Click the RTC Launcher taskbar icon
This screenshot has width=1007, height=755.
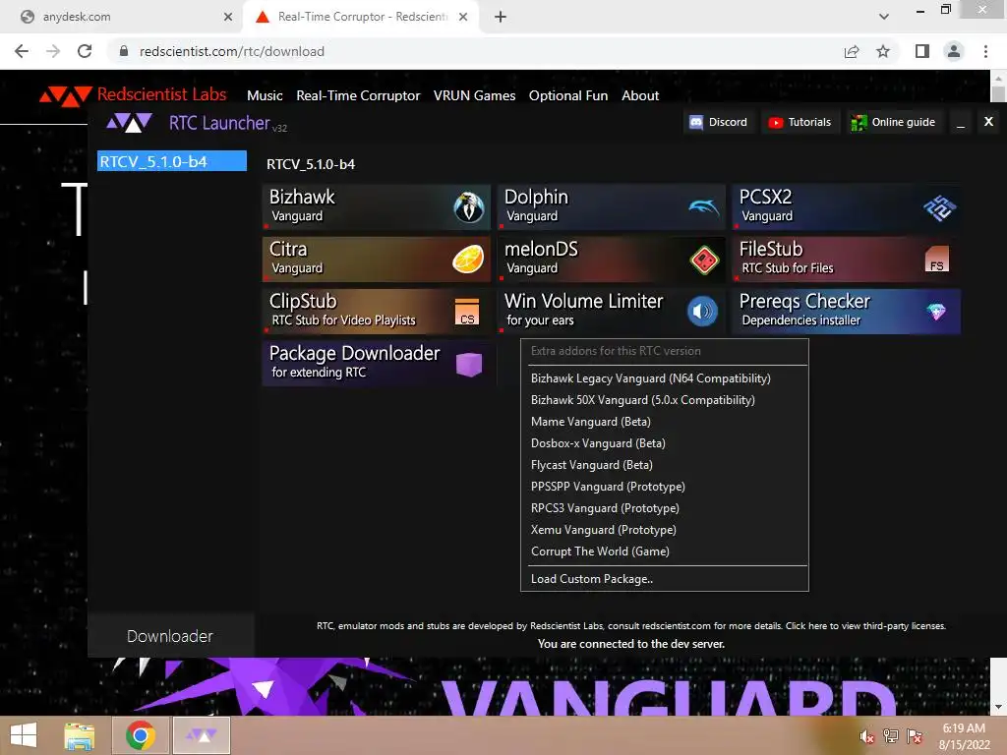click(x=202, y=735)
